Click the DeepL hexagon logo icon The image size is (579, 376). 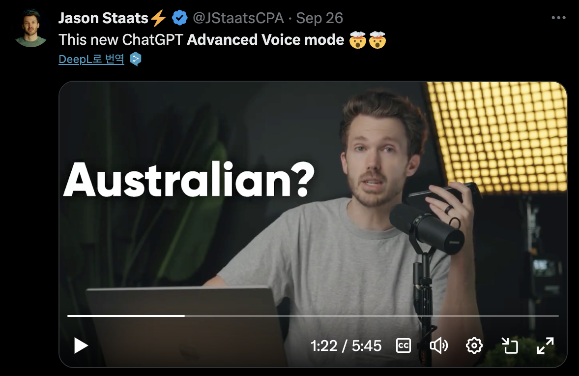pos(136,59)
